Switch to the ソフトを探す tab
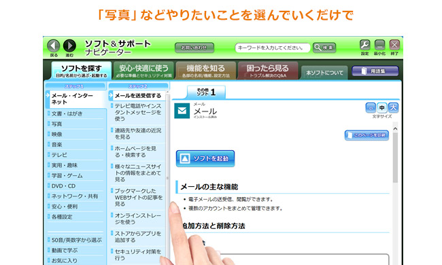The image size is (442, 265). tap(81, 71)
